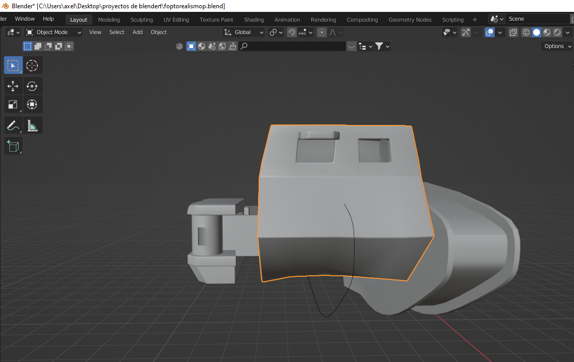Click the highlighted blue square icon by search field
Image resolution: width=574 pixels, height=362 pixels.
(x=191, y=46)
